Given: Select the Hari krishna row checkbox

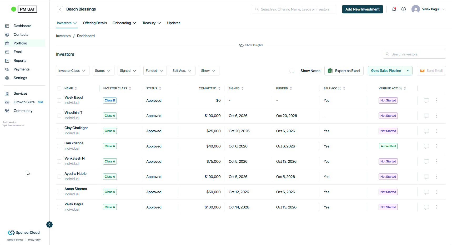Looking at the screenshot, I should coord(59,146).
